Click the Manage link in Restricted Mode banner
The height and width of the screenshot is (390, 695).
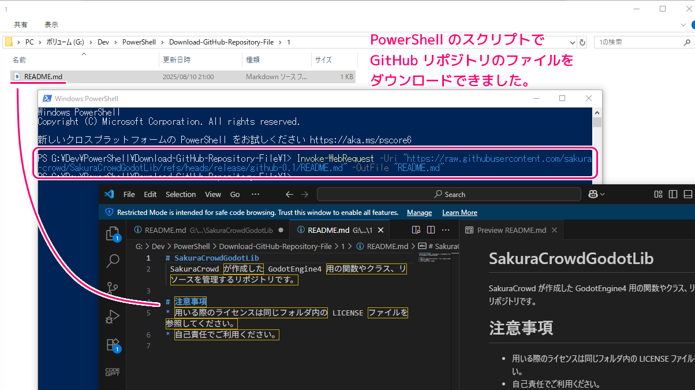click(419, 213)
